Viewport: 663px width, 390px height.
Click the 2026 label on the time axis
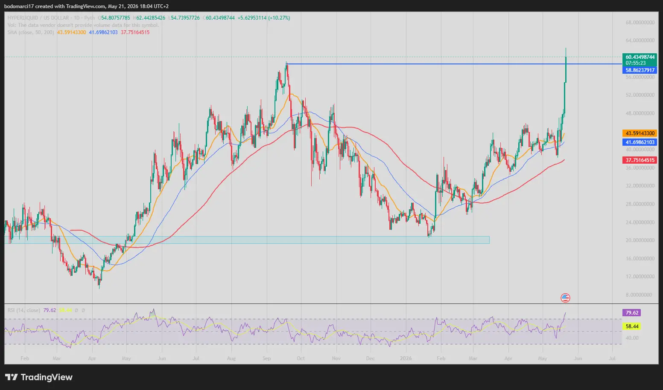(x=406, y=358)
